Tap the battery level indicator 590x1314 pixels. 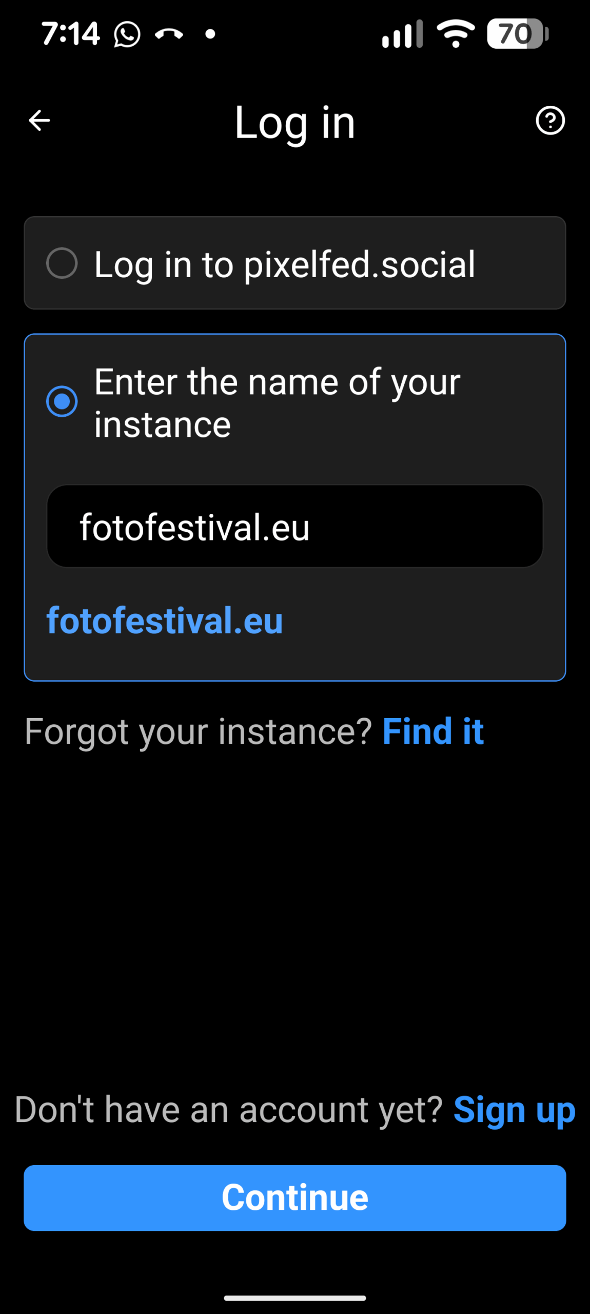517,34
